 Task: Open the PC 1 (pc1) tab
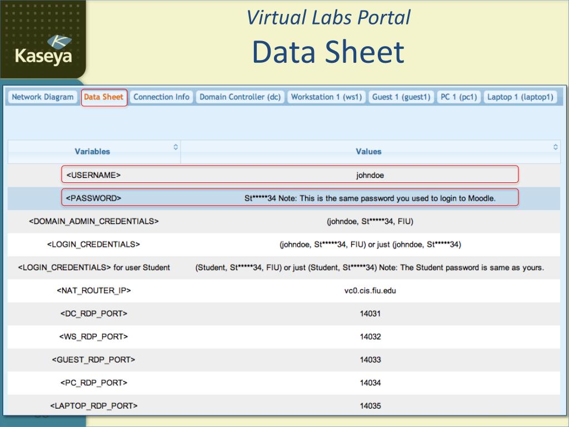(x=458, y=97)
